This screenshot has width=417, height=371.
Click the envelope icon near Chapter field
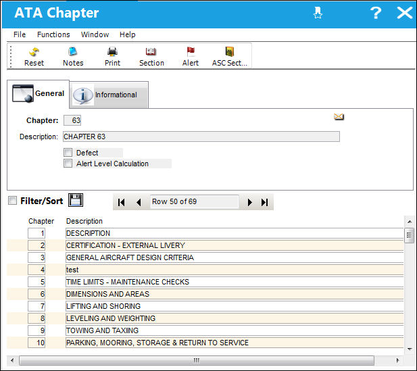[x=339, y=116]
